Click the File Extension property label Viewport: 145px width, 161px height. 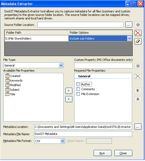(90, 94)
